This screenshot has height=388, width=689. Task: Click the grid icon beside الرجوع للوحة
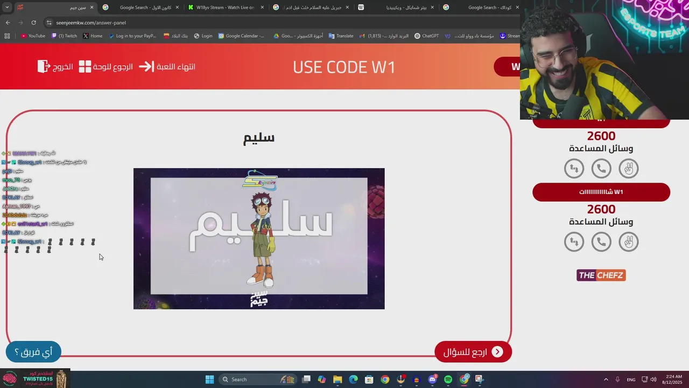[x=85, y=67]
